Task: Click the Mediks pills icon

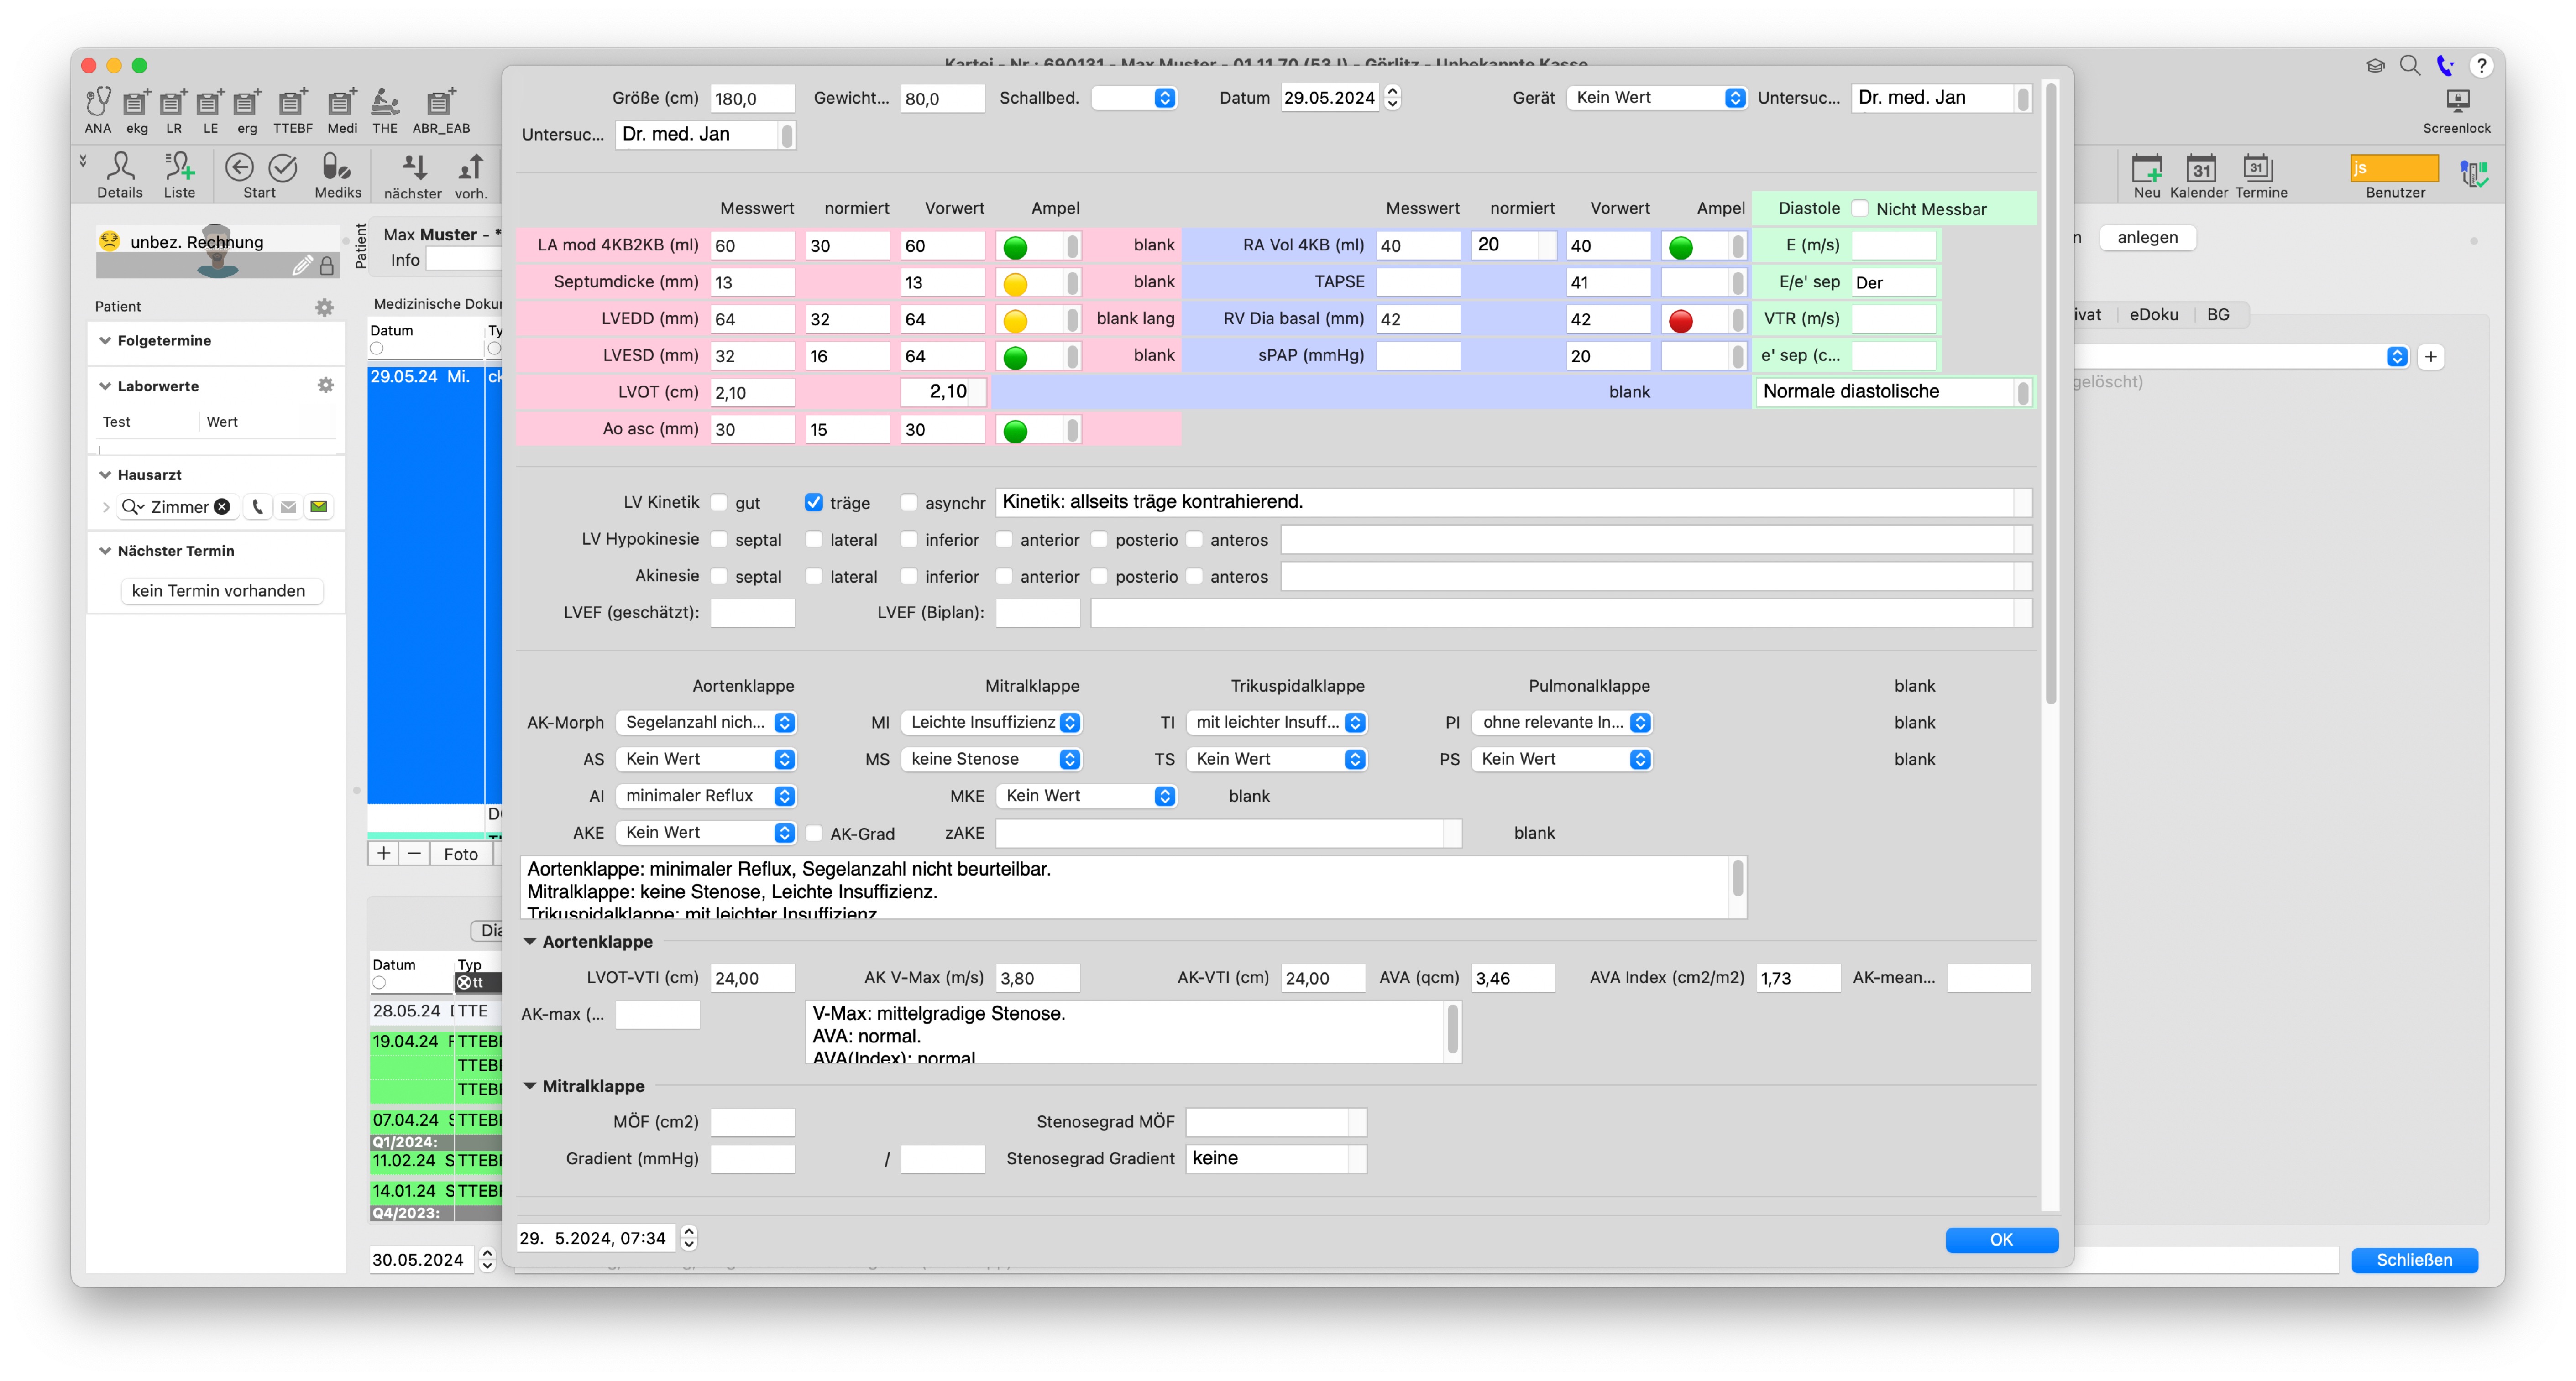Action: pos(337,166)
